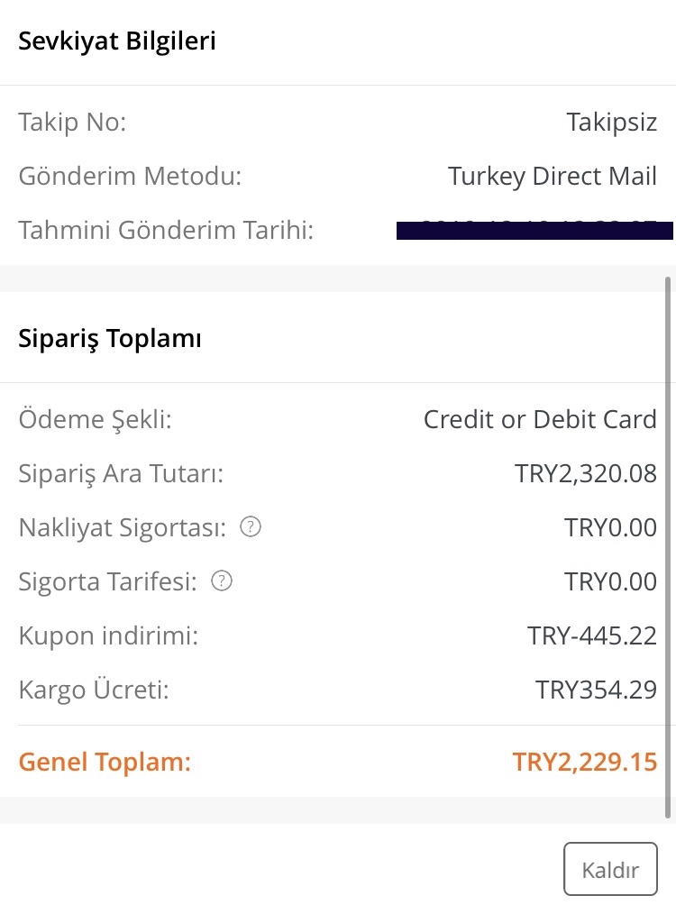
Task: Click the Ödeme Şekli label
Action: point(95,420)
